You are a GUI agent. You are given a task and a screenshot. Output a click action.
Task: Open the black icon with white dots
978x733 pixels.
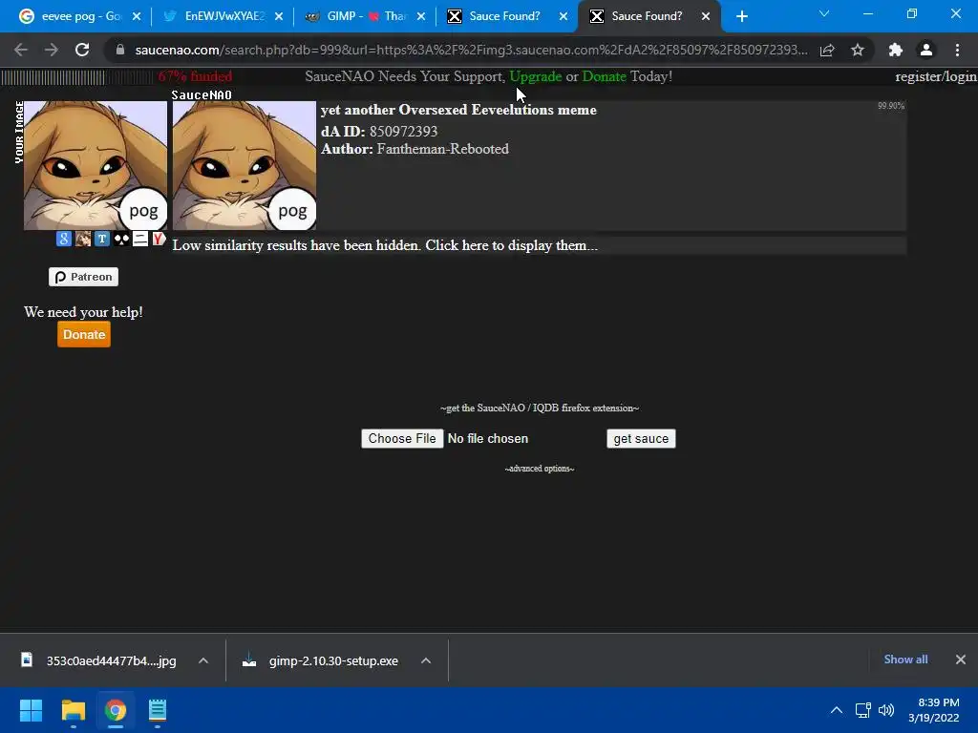coord(121,239)
